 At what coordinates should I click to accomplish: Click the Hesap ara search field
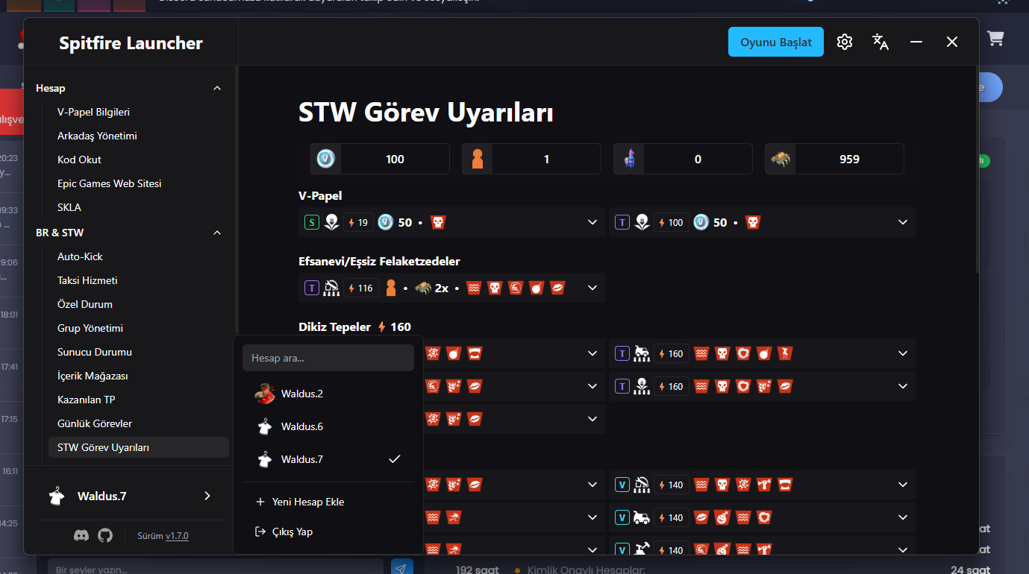[328, 358]
